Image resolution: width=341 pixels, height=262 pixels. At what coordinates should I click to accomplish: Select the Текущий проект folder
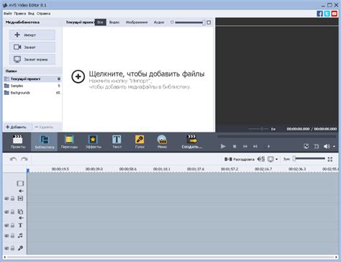pyautogui.click(x=32, y=78)
